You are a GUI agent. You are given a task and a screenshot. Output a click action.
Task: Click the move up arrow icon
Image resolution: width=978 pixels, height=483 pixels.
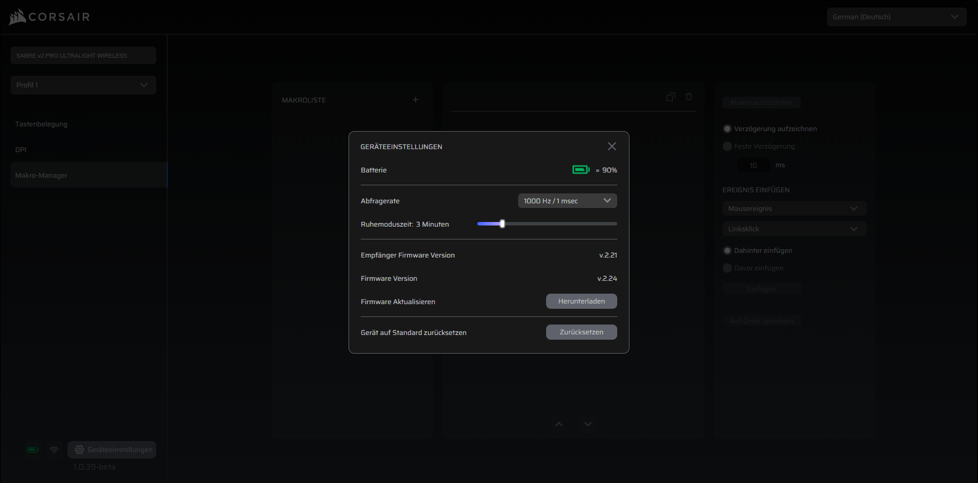point(559,424)
